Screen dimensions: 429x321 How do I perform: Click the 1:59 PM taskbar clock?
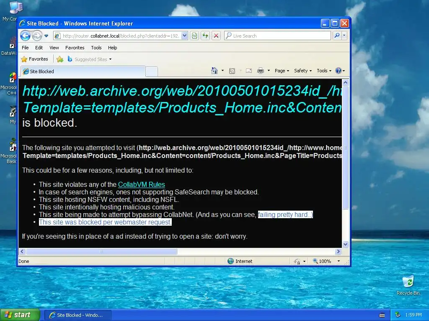click(x=413, y=315)
